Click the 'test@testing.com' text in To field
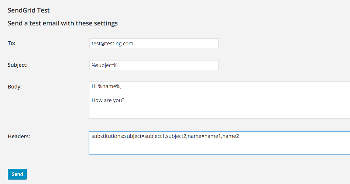Screen dimensions: 350x184 pyautogui.click(x=112, y=44)
